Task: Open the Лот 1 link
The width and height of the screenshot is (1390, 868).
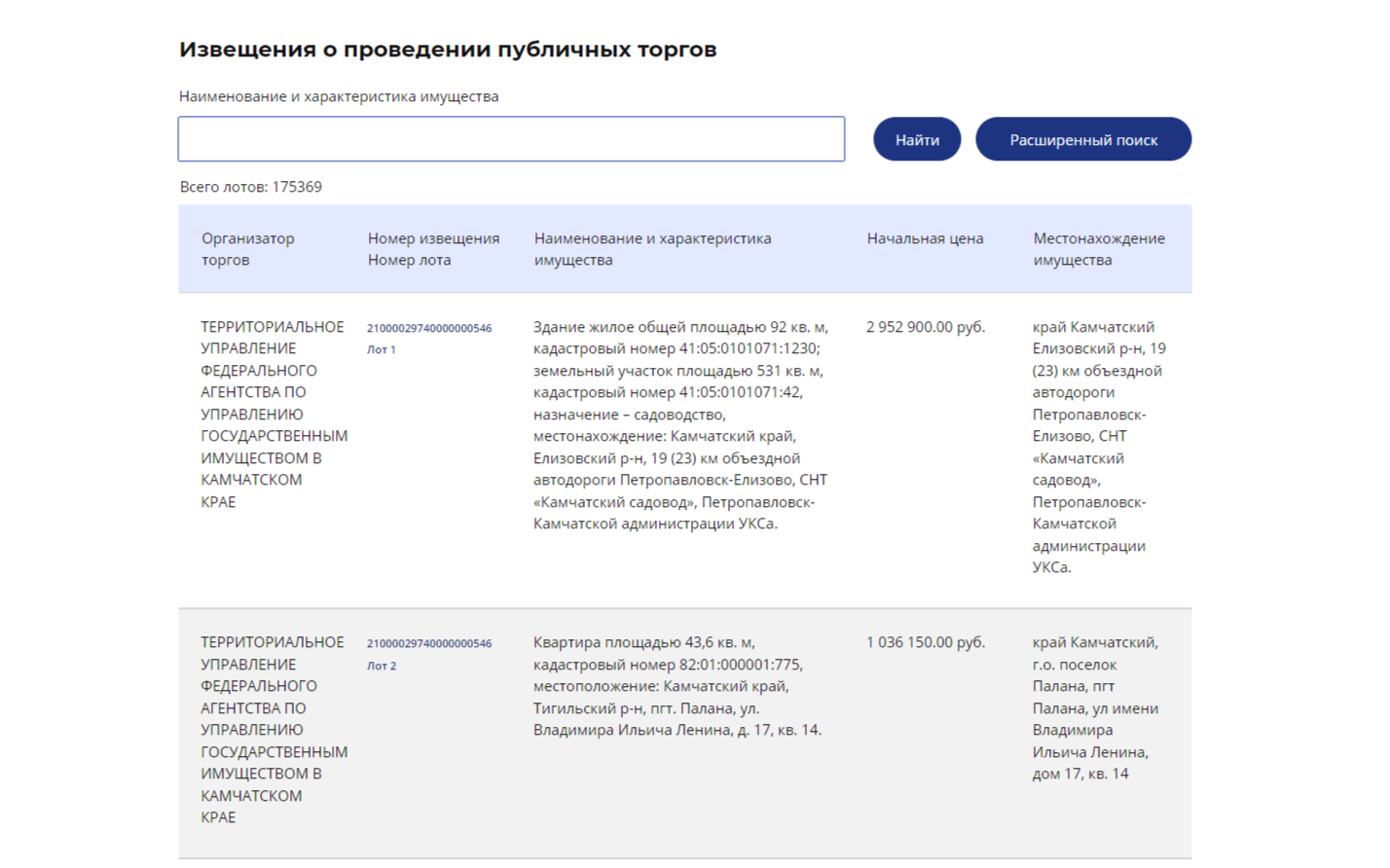Action: [381, 349]
